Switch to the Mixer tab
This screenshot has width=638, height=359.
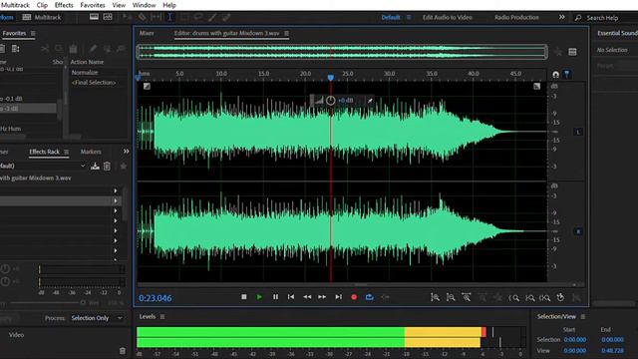pyautogui.click(x=147, y=33)
